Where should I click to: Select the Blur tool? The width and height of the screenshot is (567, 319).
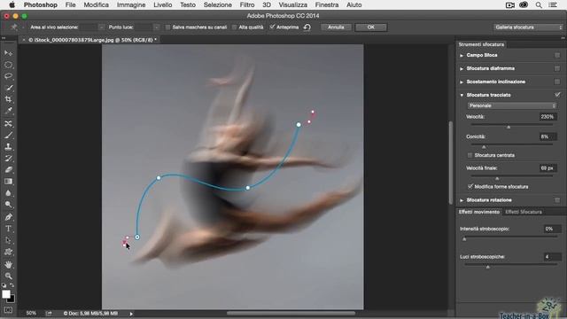[x=8, y=193]
